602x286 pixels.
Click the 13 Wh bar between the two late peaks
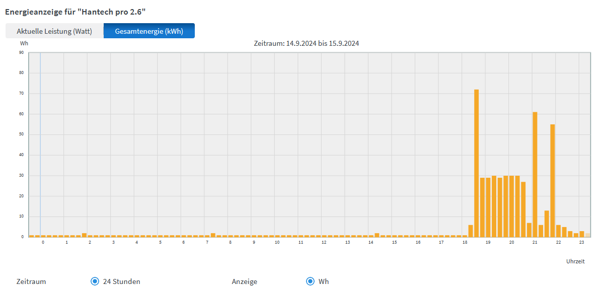pyautogui.click(x=547, y=224)
